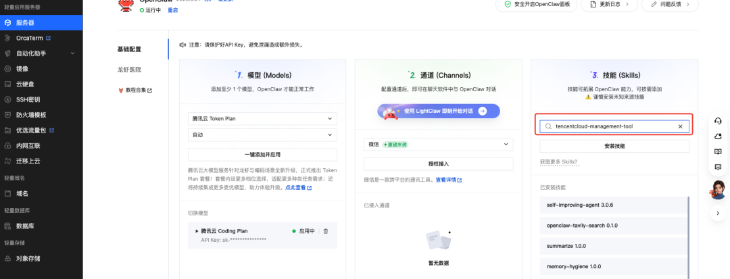Click the customer service headset icon
730x279 pixels.
(718, 120)
